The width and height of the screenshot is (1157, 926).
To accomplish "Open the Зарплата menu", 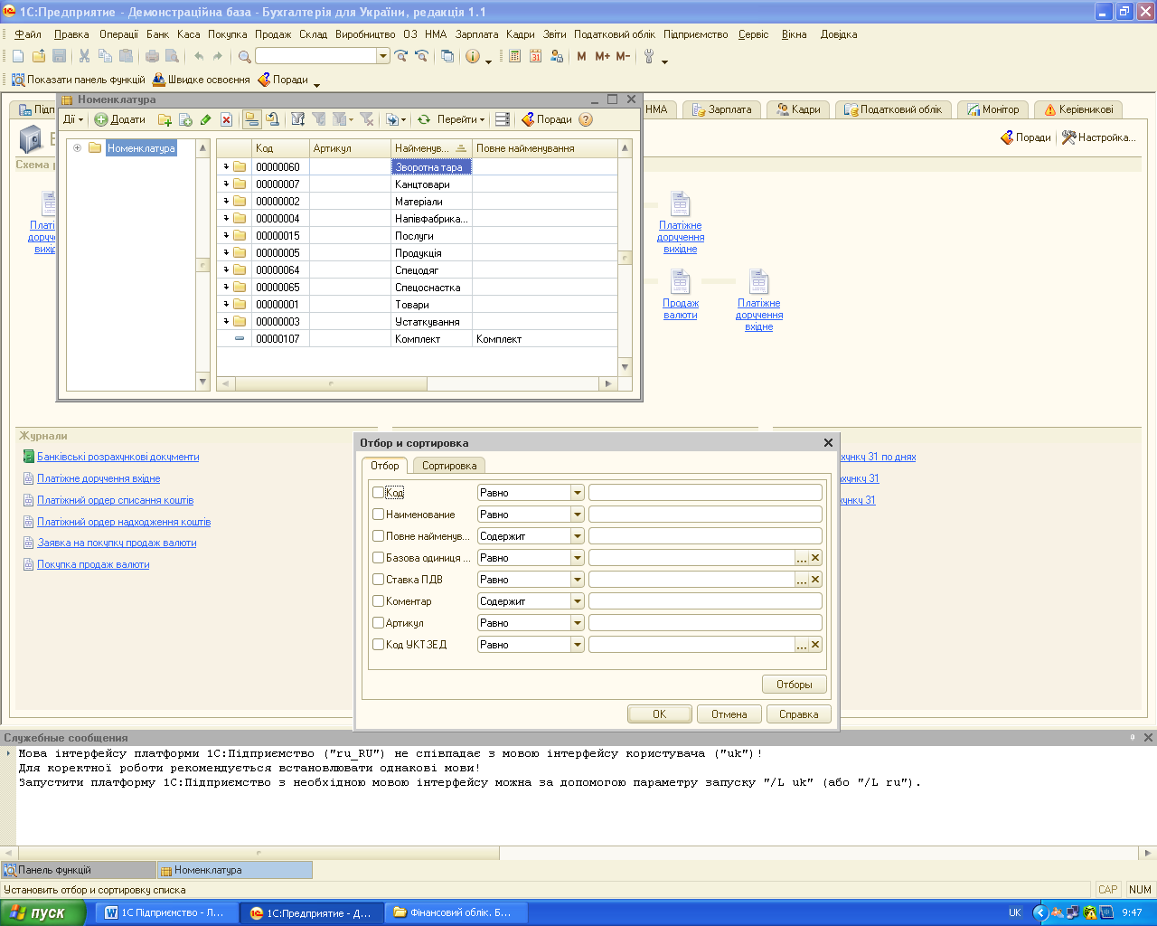I will pyautogui.click(x=476, y=34).
